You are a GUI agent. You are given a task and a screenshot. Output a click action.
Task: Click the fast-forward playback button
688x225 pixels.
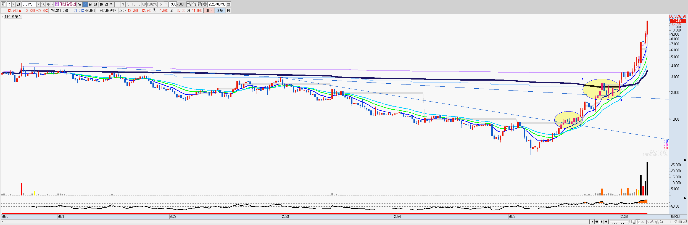pyautogui.click(x=606, y=222)
